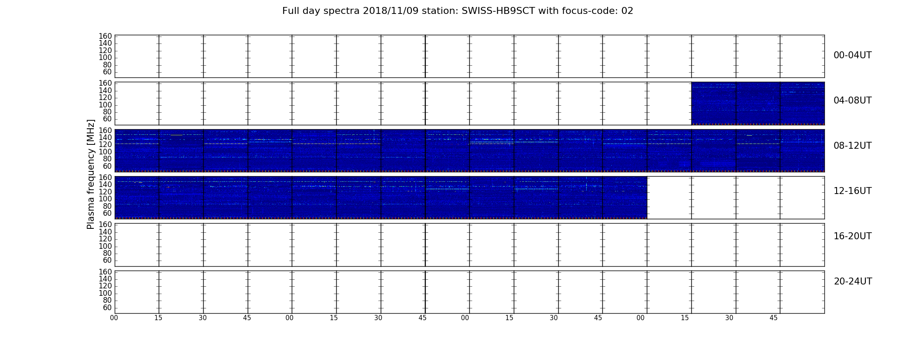This screenshot has height=348, width=916.
Task: Click the empty 00-04UT plot area
Action: 469,57
